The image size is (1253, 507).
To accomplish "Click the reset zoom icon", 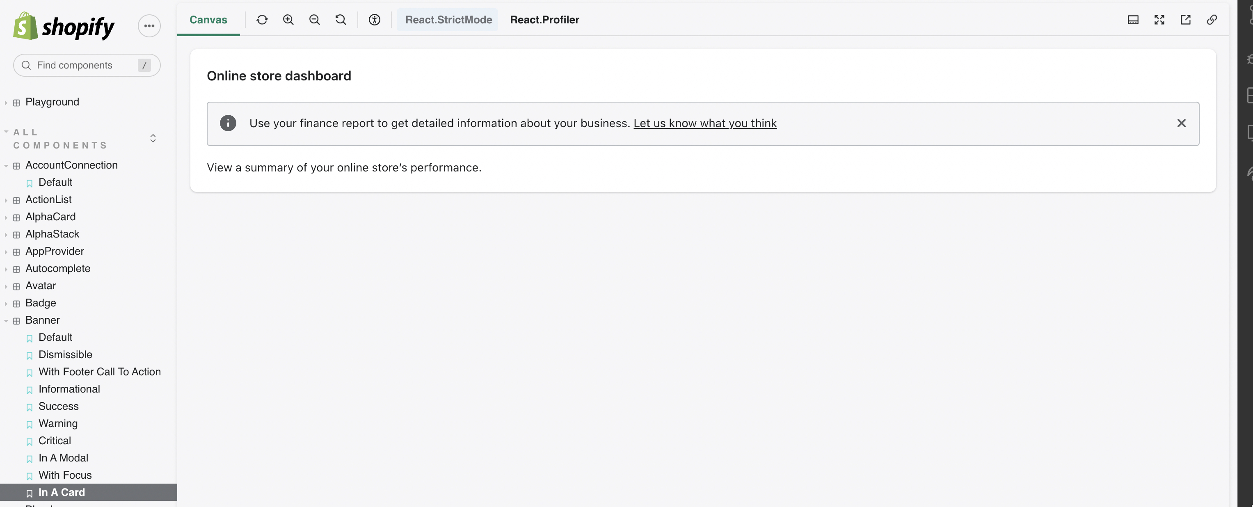I will click(x=341, y=19).
